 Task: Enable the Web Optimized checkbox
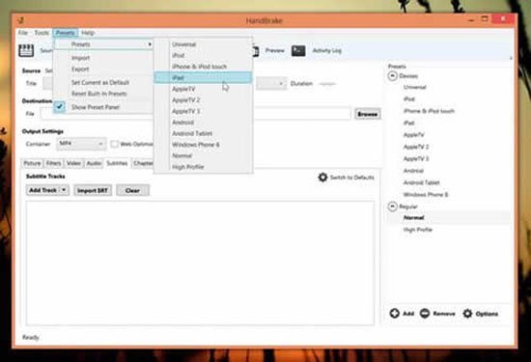click(x=115, y=144)
